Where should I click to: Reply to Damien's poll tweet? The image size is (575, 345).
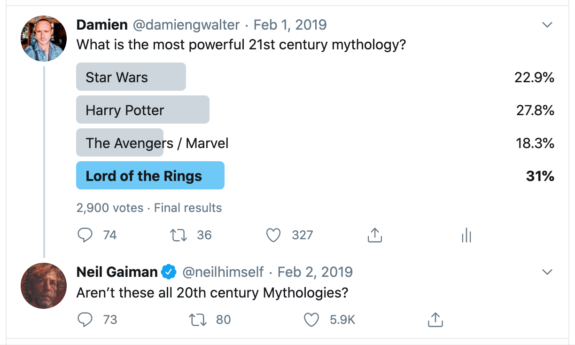85,235
